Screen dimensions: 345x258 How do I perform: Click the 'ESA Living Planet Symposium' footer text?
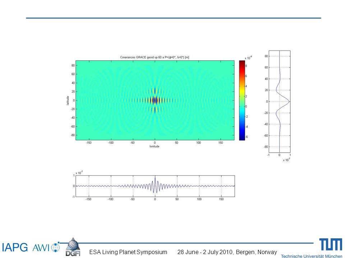point(128,252)
